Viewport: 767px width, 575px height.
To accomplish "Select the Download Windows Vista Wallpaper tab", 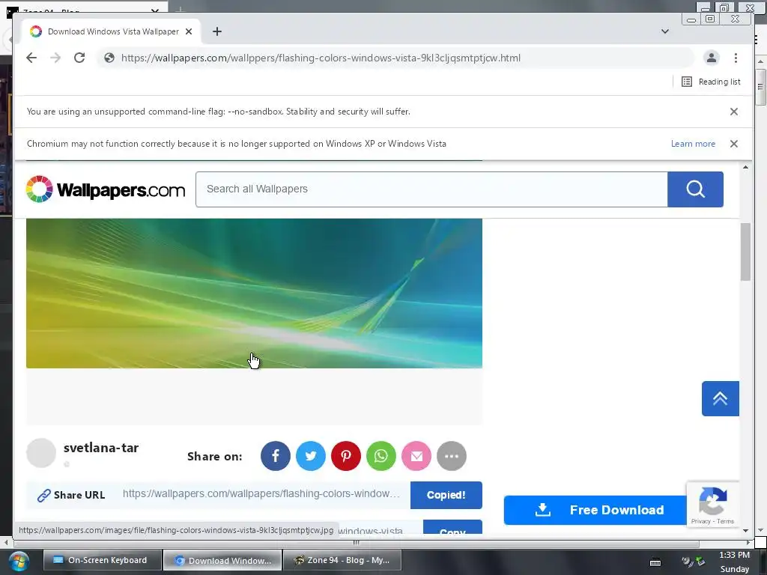I will 111,31.
